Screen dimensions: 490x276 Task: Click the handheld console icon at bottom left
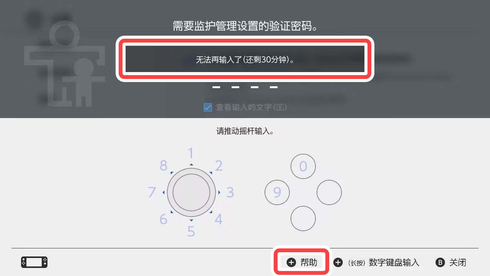click(34, 262)
